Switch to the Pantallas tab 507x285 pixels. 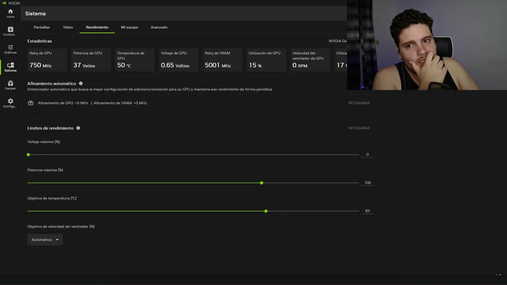[x=42, y=27]
